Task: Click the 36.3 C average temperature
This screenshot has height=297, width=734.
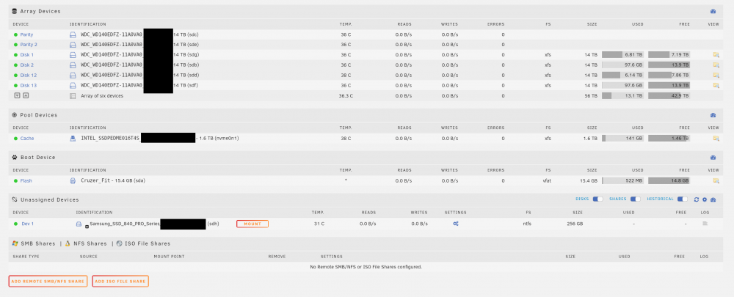Action: pos(346,96)
